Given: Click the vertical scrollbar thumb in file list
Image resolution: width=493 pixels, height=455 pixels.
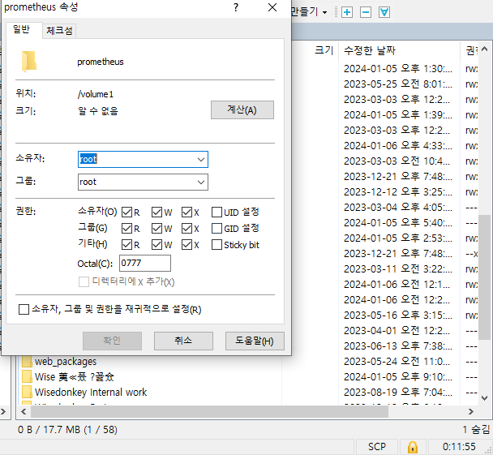Looking at the screenshot, I should click(x=484, y=277).
